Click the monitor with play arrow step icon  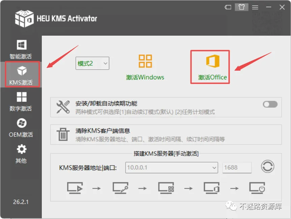(x=75, y=188)
